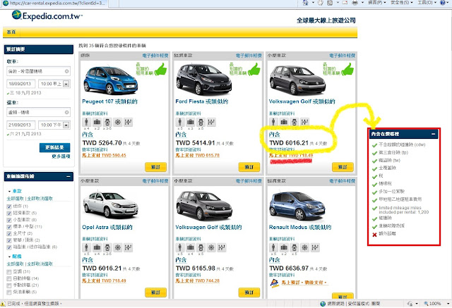452x308 pixels.
Task: Clear the return location field with its X icon
Action: (x=67, y=112)
